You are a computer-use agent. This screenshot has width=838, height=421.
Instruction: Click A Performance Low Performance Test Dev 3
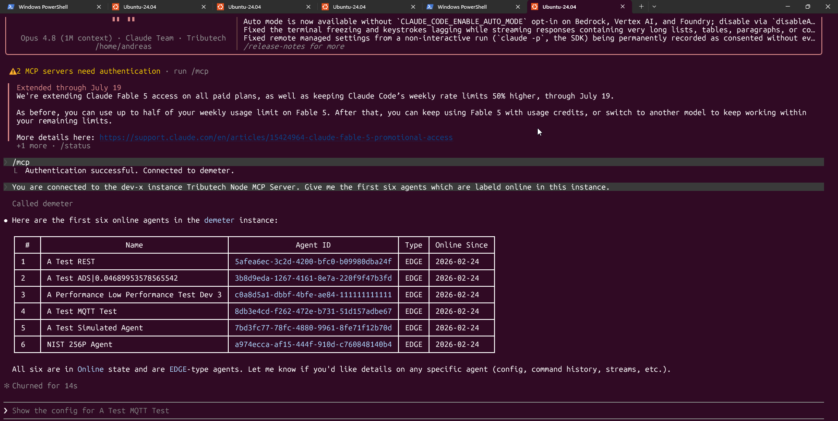click(134, 295)
